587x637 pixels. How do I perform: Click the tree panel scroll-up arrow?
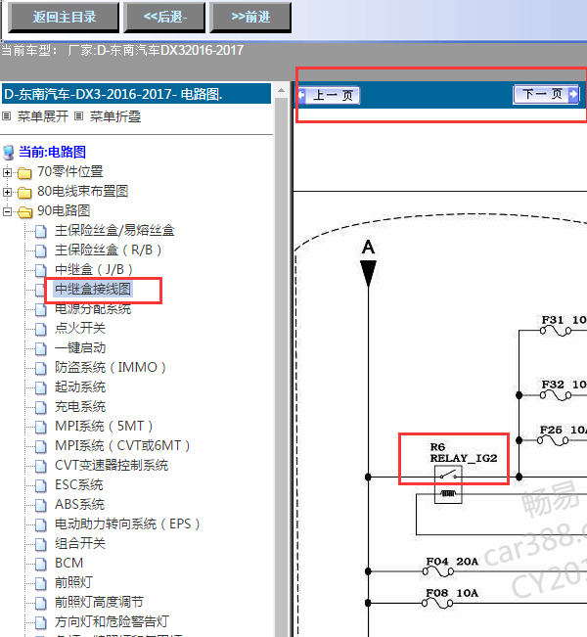[281, 90]
